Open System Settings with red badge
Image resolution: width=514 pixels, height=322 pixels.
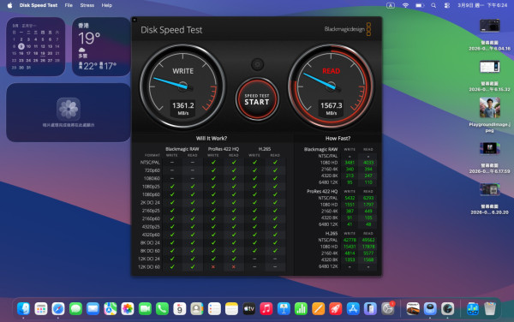click(x=387, y=308)
